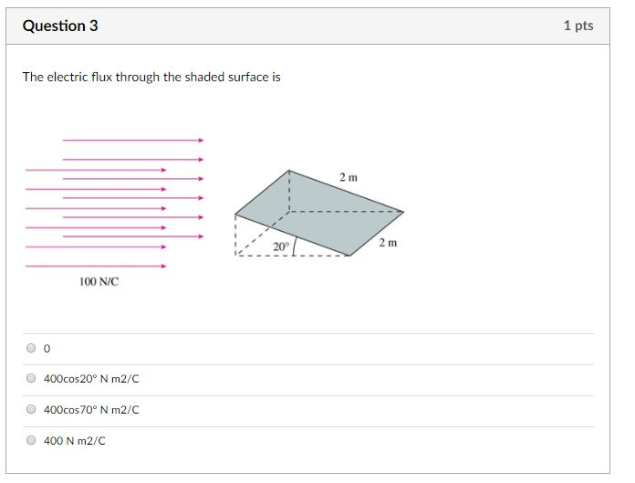Click the 1 pts label
Screen dimensions: 635x483
[x=578, y=26]
